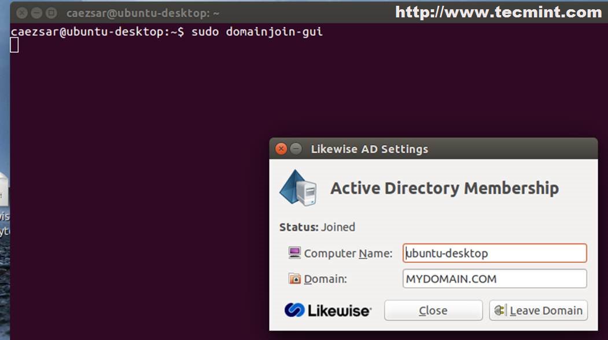This screenshot has width=608, height=340.
Task: Click the terminal title caezsar@ubuntu-desktop
Action: (x=143, y=13)
